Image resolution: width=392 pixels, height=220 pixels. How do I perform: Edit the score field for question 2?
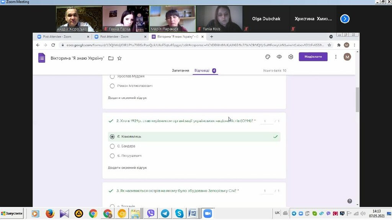click(x=266, y=121)
